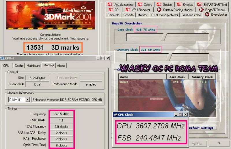Click the 512 MBytes size field
The width and height of the screenshot is (231, 149).
(37, 78)
